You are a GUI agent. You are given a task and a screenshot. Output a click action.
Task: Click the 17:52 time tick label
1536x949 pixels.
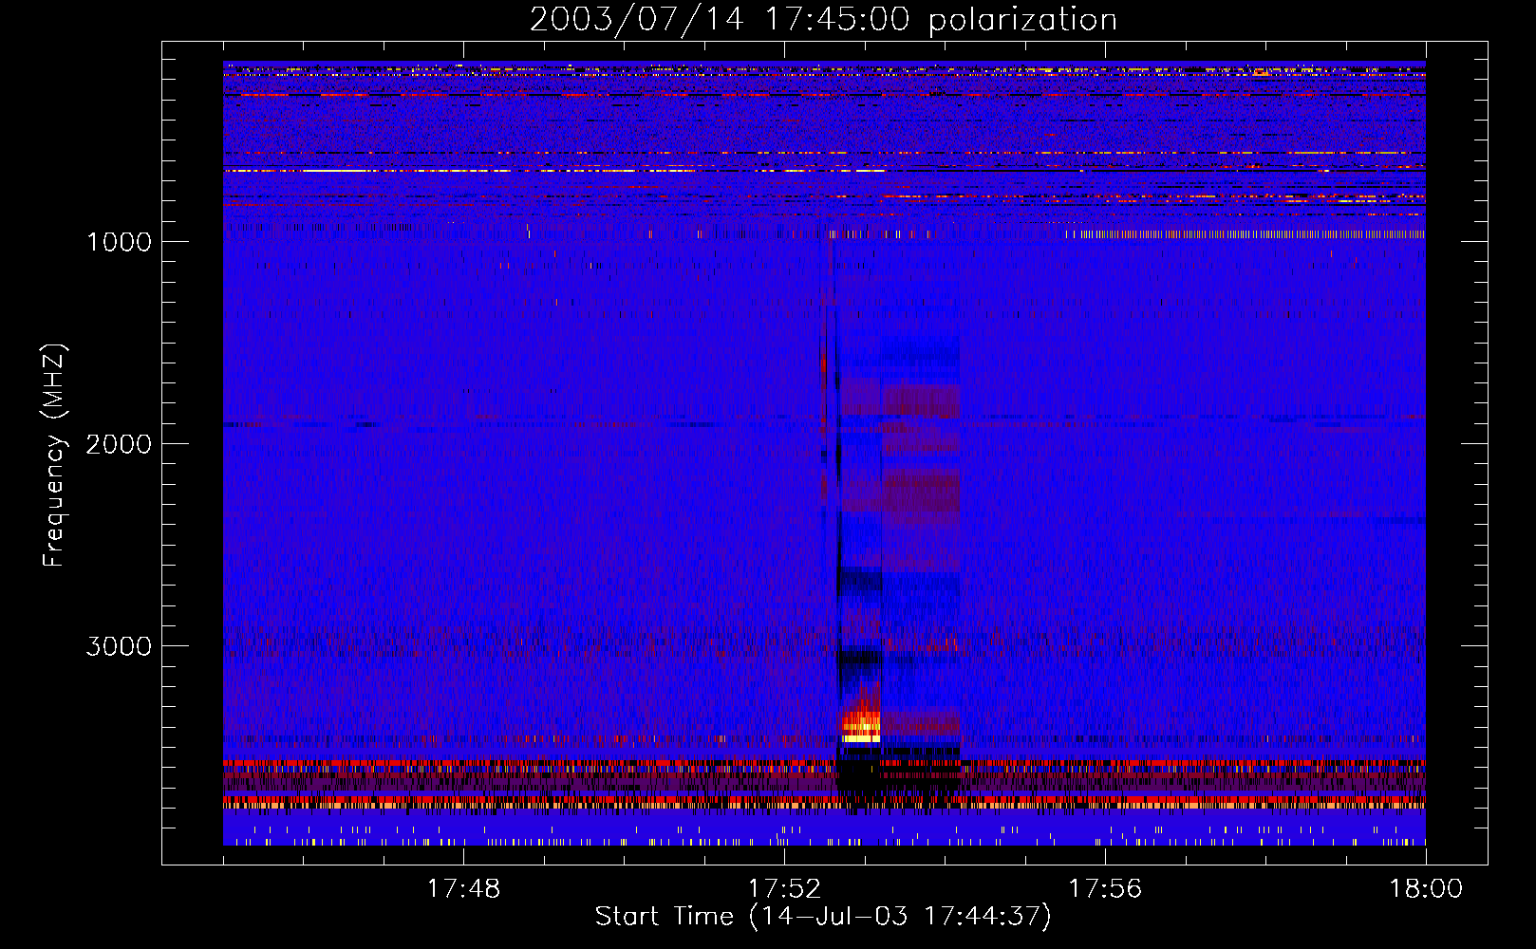[x=784, y=889]
